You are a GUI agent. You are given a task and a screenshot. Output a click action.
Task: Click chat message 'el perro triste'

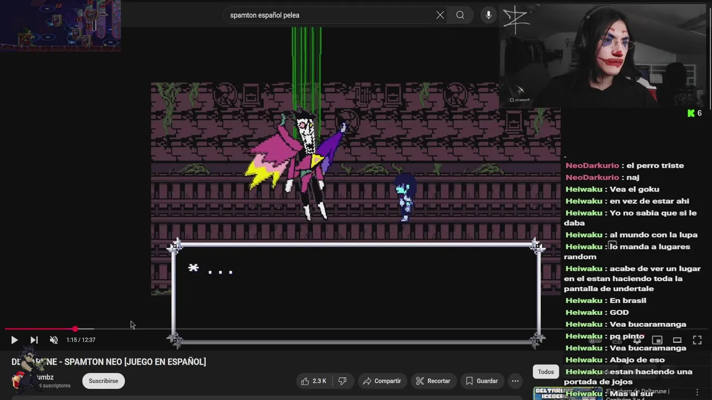tap(655, 166)
